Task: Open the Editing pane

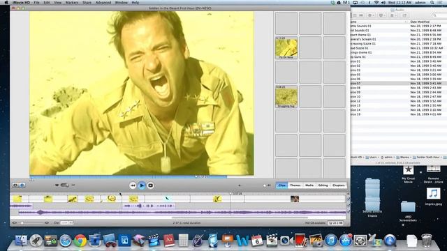Action: pyautogui.click(x=323, y=185)
